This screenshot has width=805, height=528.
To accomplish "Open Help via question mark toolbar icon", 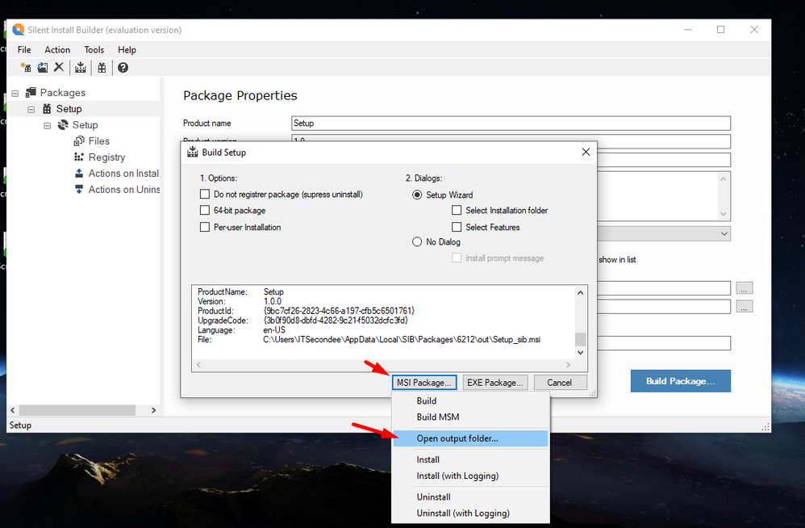I will click(123, 67).
